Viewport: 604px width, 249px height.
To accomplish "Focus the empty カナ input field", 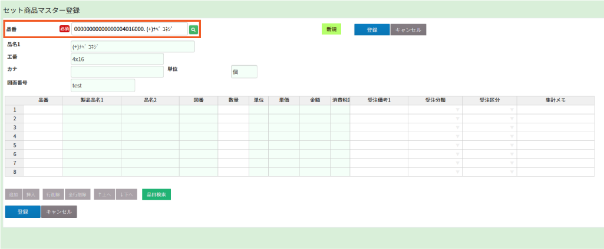I will click(x=117, y=72).
